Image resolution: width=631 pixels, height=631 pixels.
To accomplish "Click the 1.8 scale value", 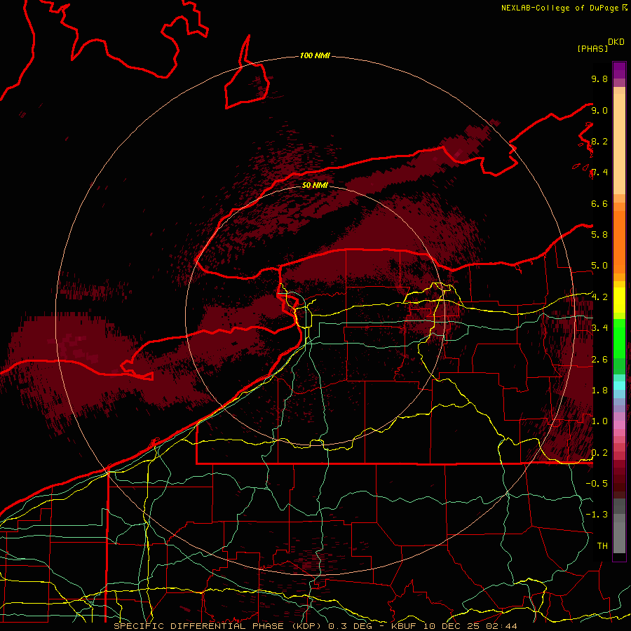I will click(x=599, y=390).
